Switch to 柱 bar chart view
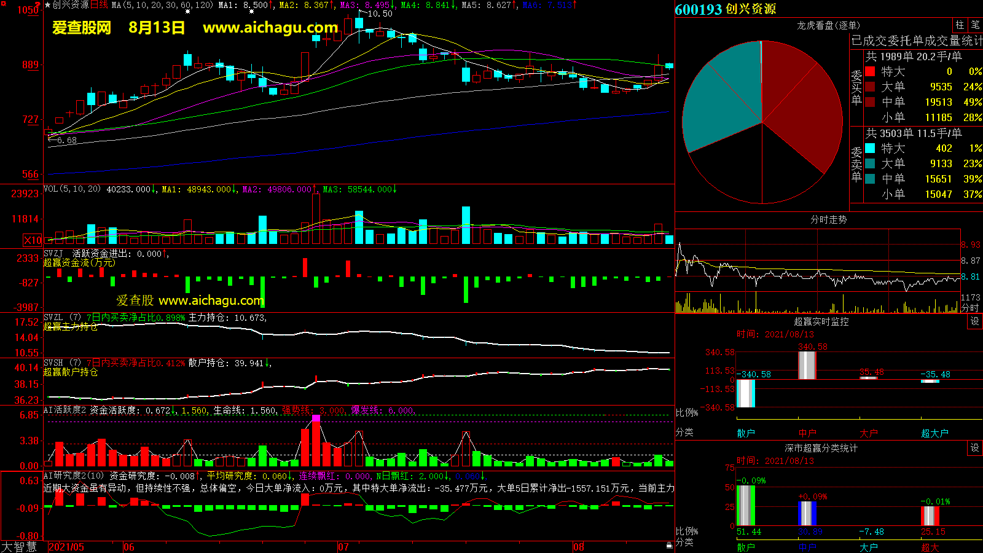This screenshot has height=553, width=983. (960, 25)
